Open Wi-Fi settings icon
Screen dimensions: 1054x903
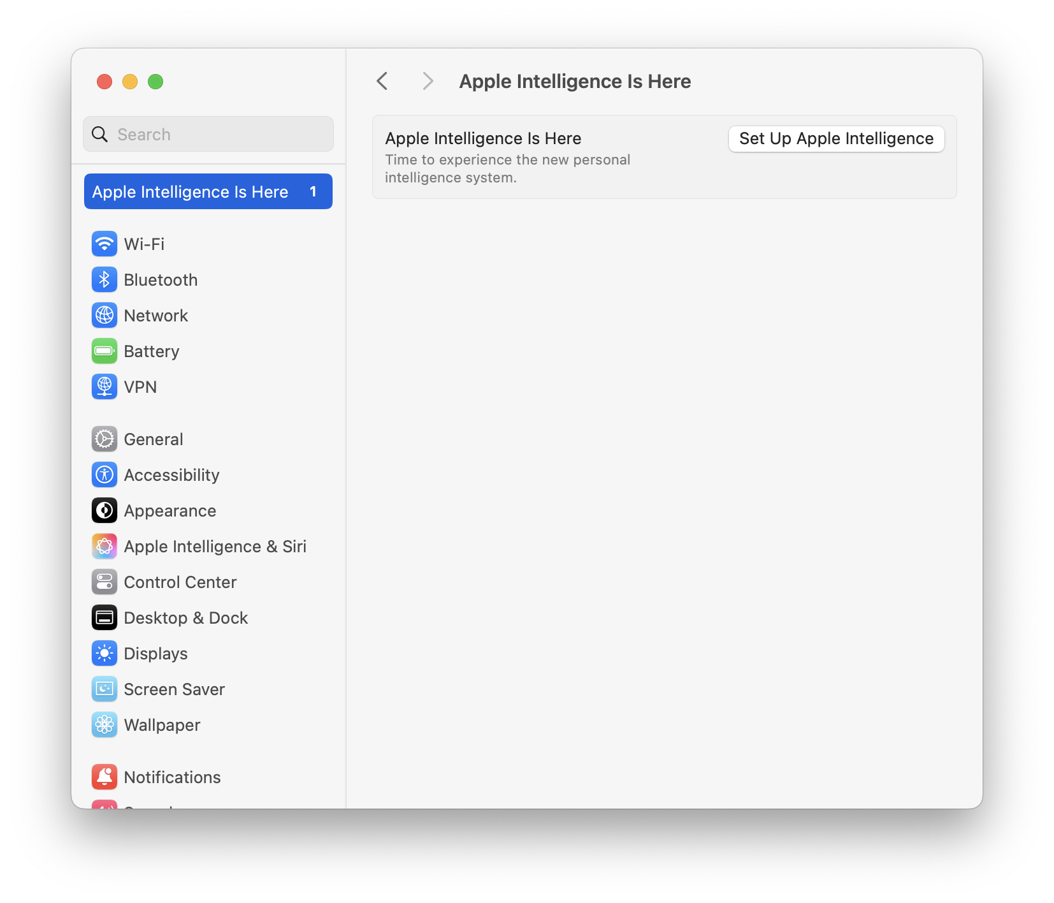(105, 244)
